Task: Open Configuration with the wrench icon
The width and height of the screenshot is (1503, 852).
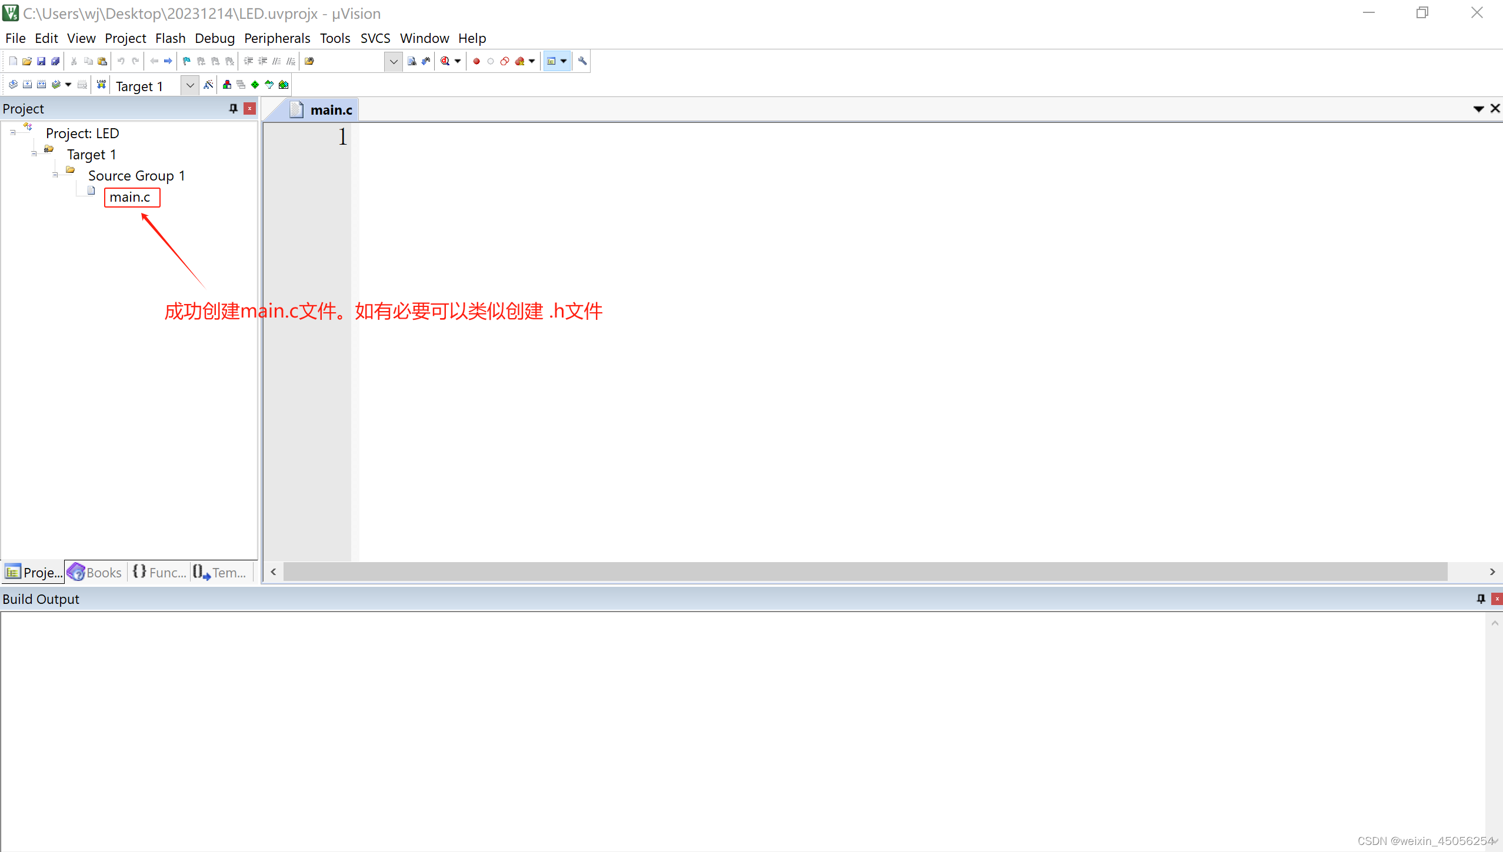Action: click(x=582, y=61)
